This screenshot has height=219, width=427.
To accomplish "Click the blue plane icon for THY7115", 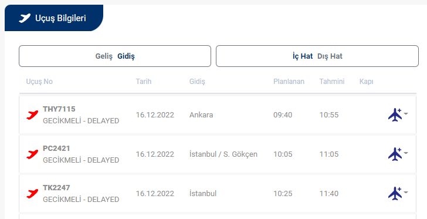I will point(395,115).
